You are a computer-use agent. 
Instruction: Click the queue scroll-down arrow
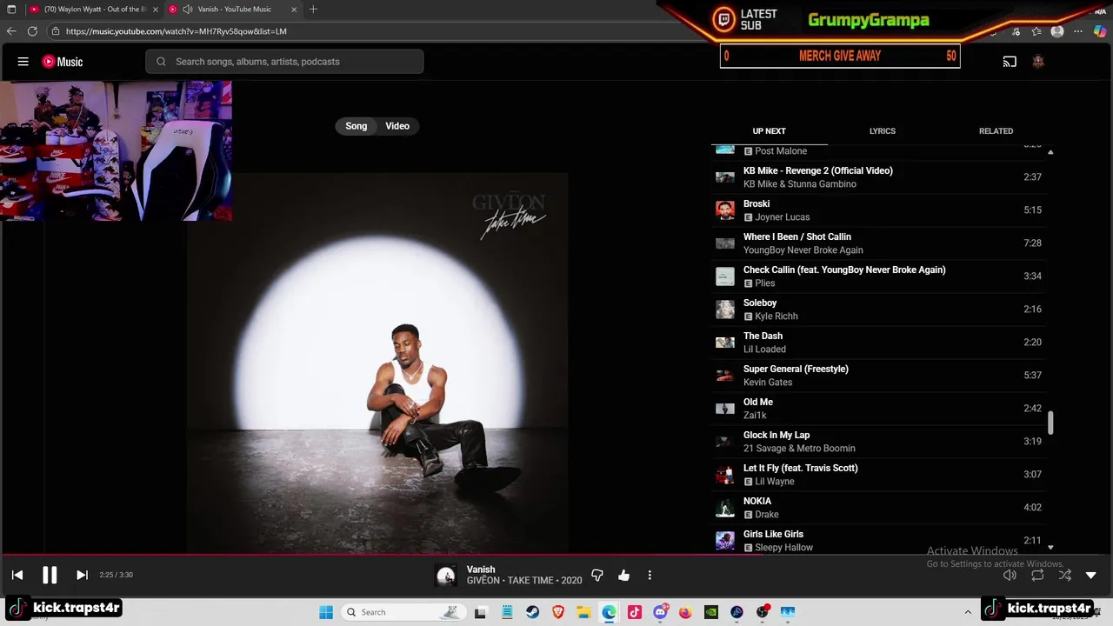(x=1050, y=548)
